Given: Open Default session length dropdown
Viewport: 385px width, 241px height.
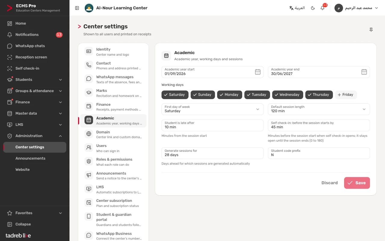Looking at the screenshot, I should [x=319, y=109].
